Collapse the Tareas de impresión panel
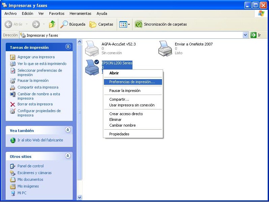 pyautogui.click(x=68, y=47)
